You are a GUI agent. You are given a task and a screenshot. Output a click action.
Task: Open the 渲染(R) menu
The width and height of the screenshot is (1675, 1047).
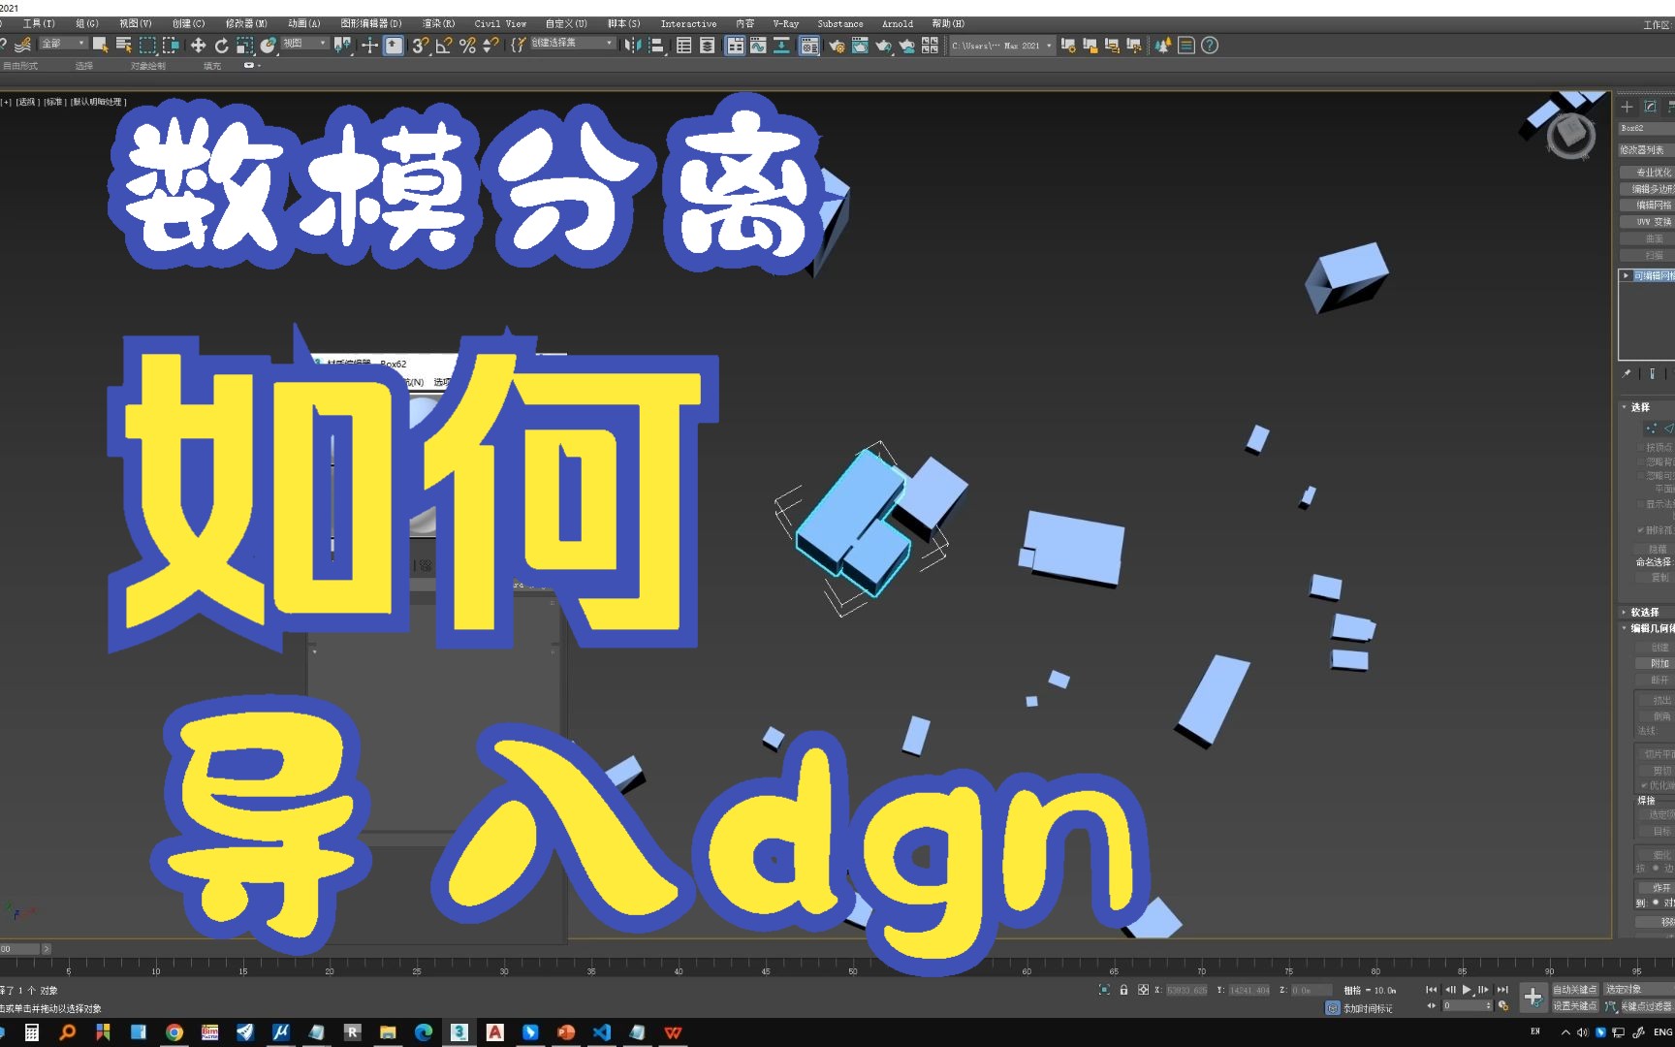(437, 23)
